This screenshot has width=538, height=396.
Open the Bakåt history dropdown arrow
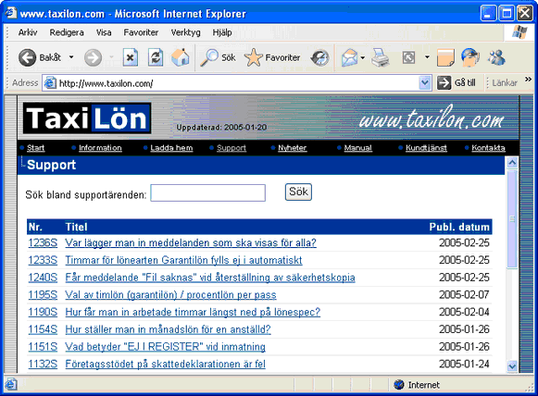(71, 57)
